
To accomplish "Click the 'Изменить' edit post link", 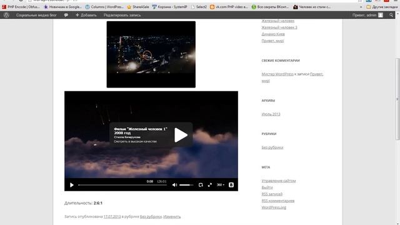I will (x=172, y=217).
